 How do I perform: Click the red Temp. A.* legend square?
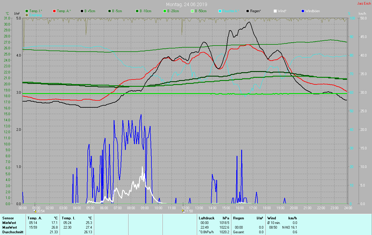point(54,11)
